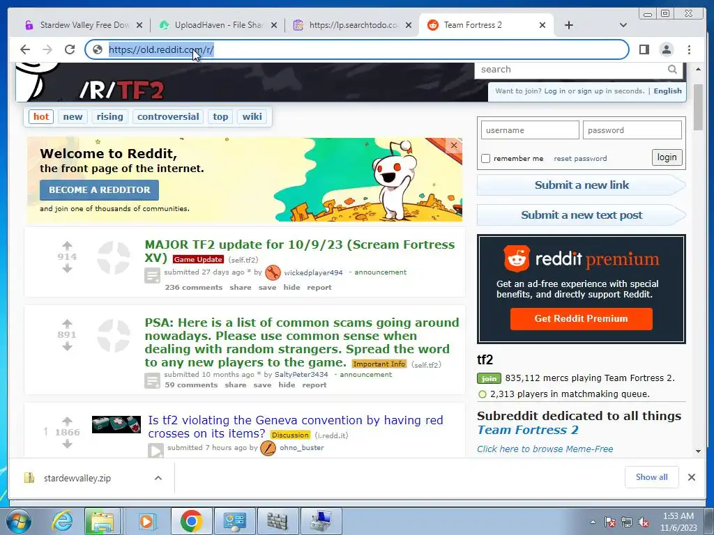Upvote the PSA common scams post
Screen dimensions: 714x535
pos(67,323)
